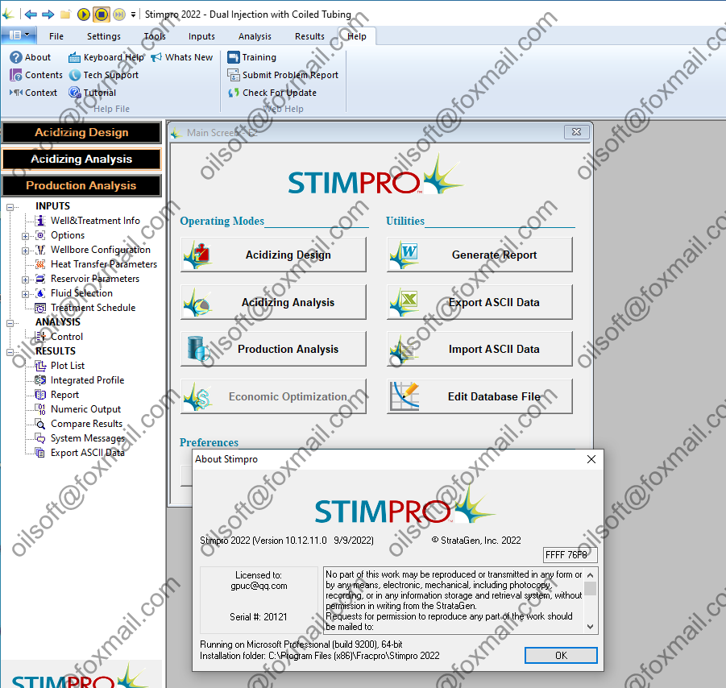Open the Contents help item
726x688 pixels.
click(x=36, y=75)
